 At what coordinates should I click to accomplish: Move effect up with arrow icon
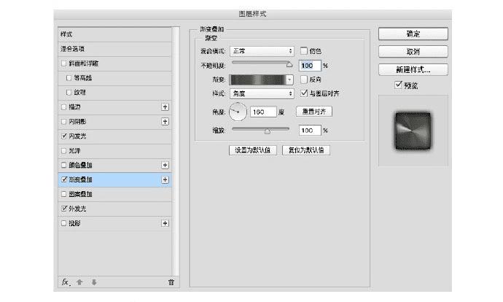click(79, 282)
